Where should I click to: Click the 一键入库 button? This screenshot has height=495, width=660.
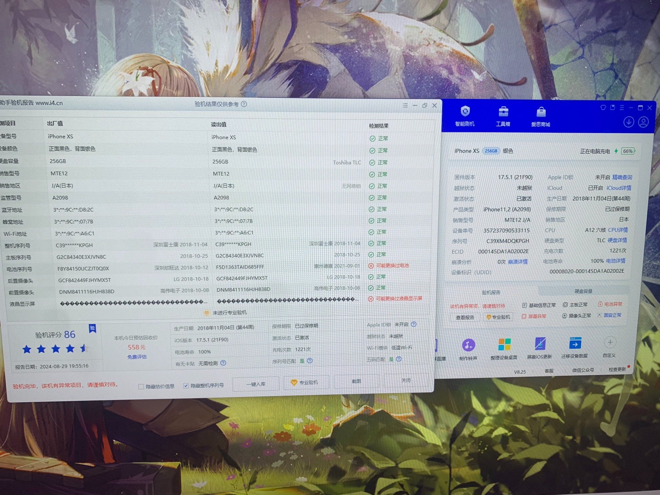point(256,384)
